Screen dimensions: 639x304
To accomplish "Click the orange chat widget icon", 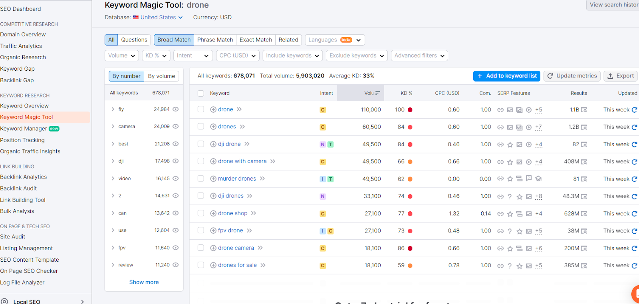I will pyautogui.click(x=635, y=294).
